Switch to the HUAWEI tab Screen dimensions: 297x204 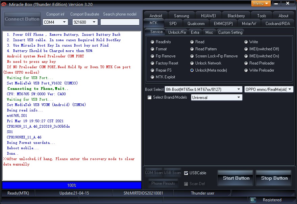pos(208,16)
